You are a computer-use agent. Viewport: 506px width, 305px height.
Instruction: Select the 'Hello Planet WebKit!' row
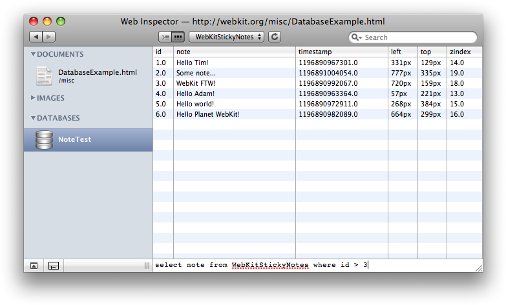[x=207, y=114]
